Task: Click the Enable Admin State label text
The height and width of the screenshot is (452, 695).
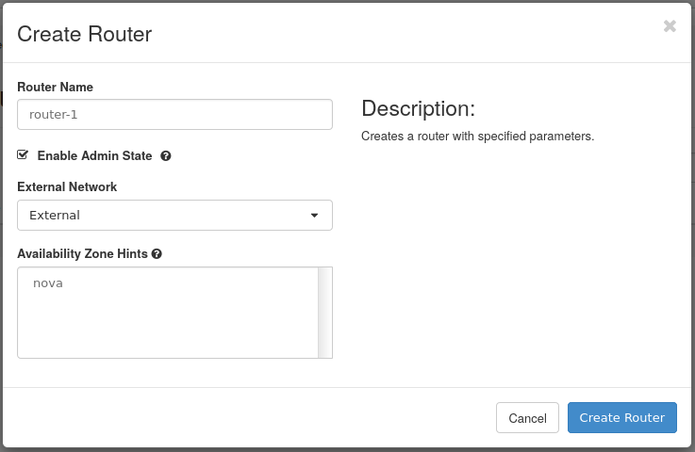Action: point(94,156)
